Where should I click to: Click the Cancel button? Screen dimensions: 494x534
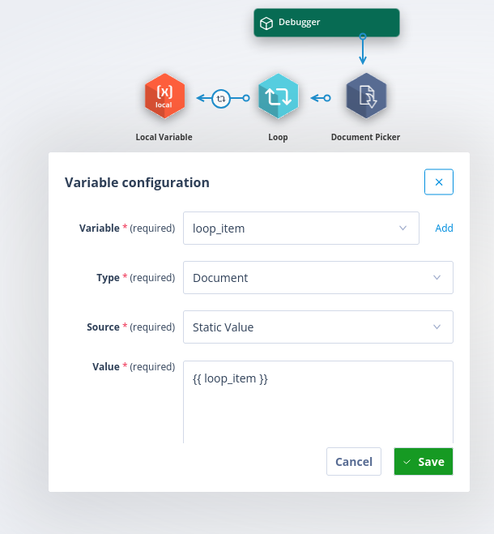pyautogui.click(x=354, y=461)
